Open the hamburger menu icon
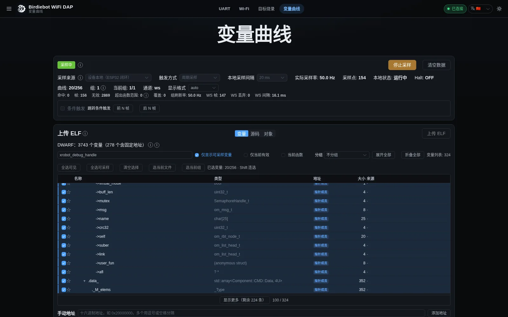This screenshot has width=508, height=317. click(9, 9)
